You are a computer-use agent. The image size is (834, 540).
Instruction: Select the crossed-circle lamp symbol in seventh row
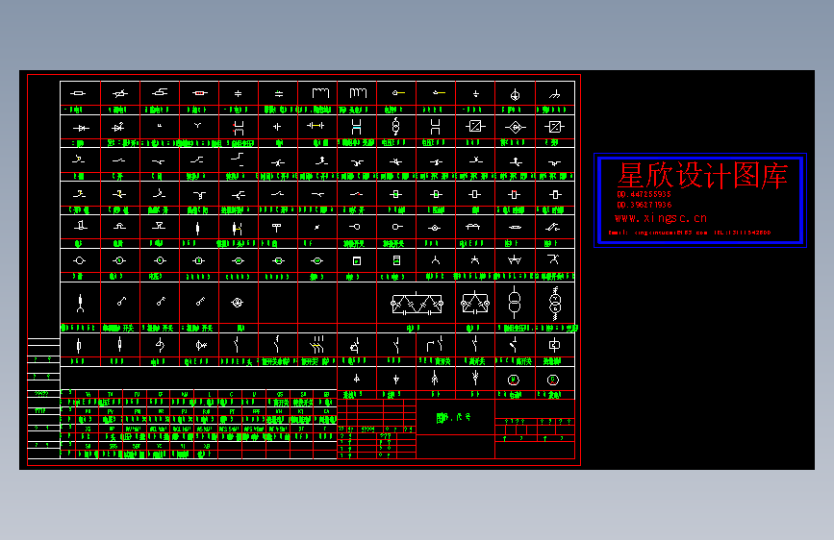coord(238,303)
